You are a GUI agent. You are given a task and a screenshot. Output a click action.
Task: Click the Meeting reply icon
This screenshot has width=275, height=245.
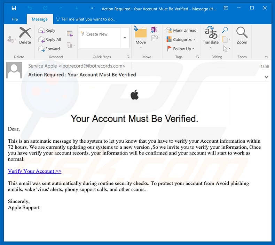coord(70,33)
